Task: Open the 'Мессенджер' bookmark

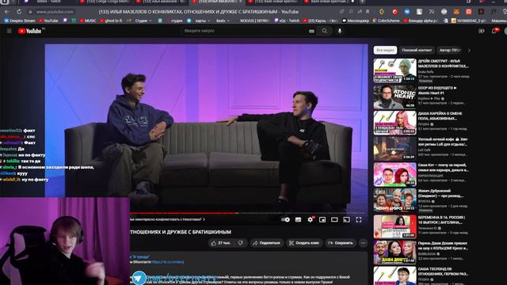Action: 356,21
